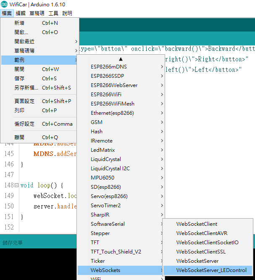Expand GSM examples submenu
The width and height of the screenshot is (255, 280).
[121, 122]
